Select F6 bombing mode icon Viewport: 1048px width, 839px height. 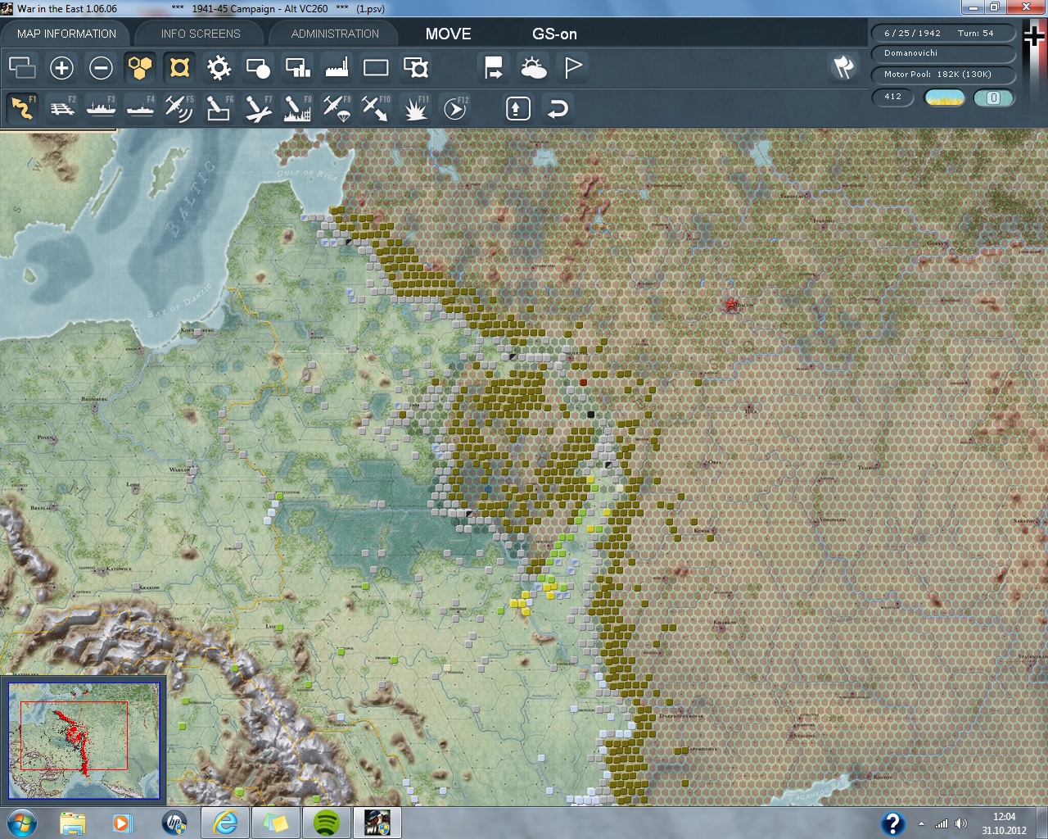point(219,108)
